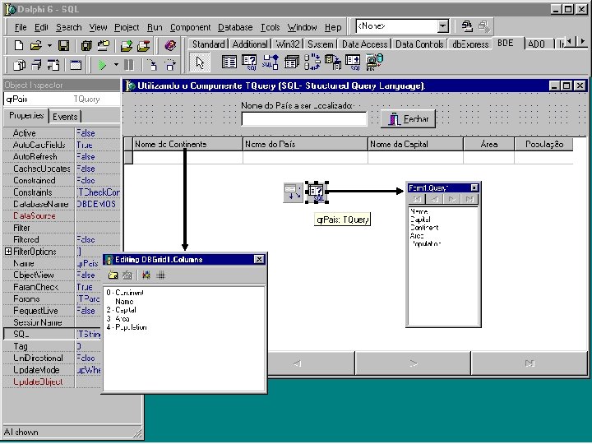Select the SQL property row
Image resolution: width=592 pixels, height=444 pixels.
[52, 334]
